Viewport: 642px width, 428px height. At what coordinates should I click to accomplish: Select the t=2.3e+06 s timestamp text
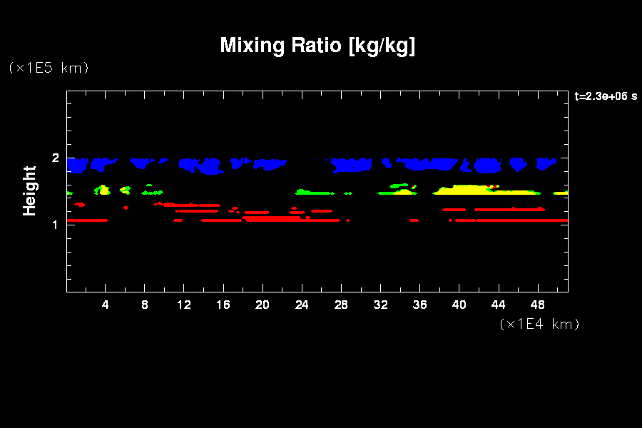click(606, 96)
